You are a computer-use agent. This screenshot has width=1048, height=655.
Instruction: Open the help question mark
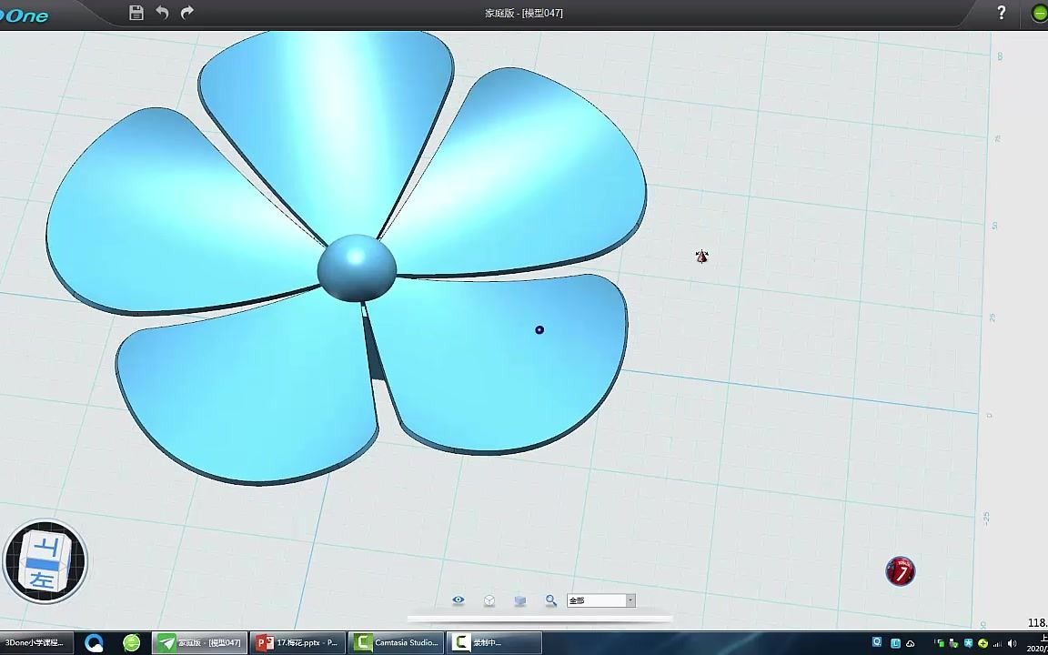coord(1002,12)
